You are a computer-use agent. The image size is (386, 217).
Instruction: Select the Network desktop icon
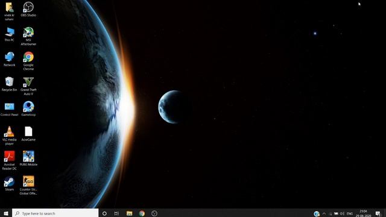click(9, 59)
